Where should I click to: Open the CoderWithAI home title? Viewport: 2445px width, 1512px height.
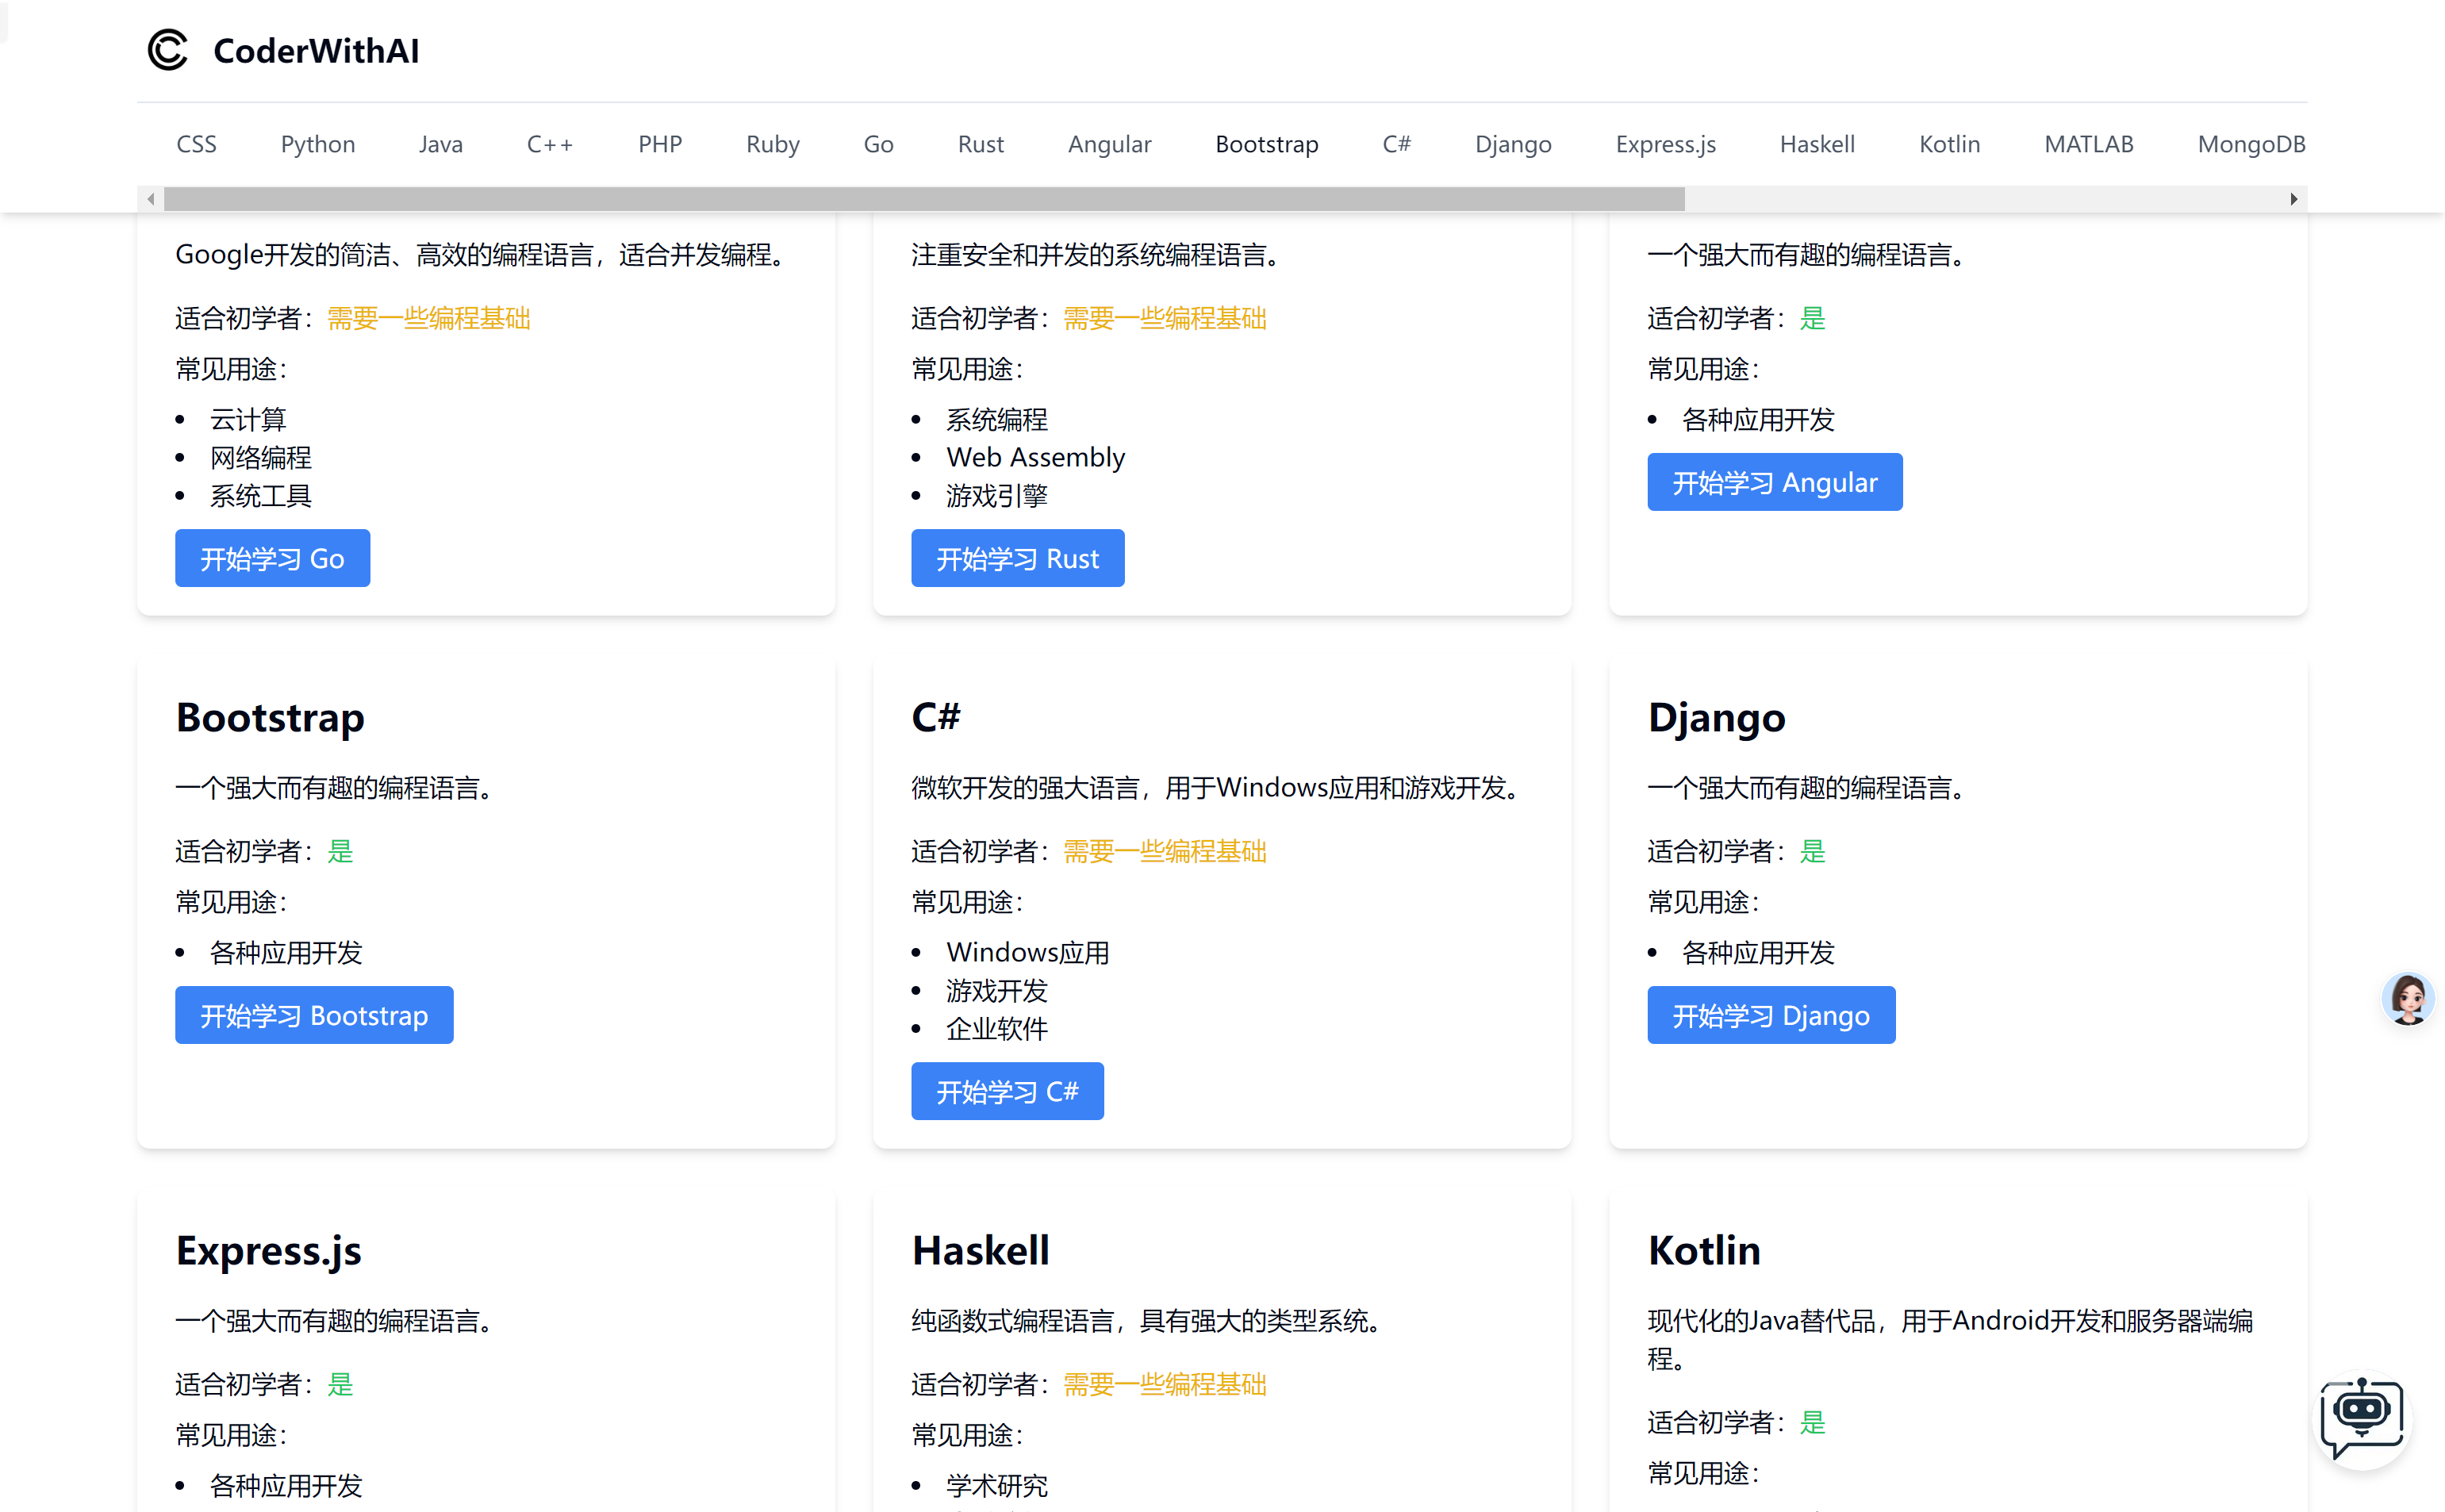pyautogui.click(x=316, y=50)
